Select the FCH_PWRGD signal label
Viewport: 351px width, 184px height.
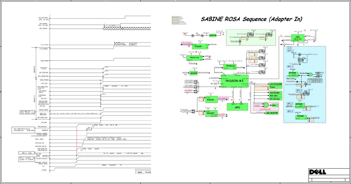click(x=45, y=45)
